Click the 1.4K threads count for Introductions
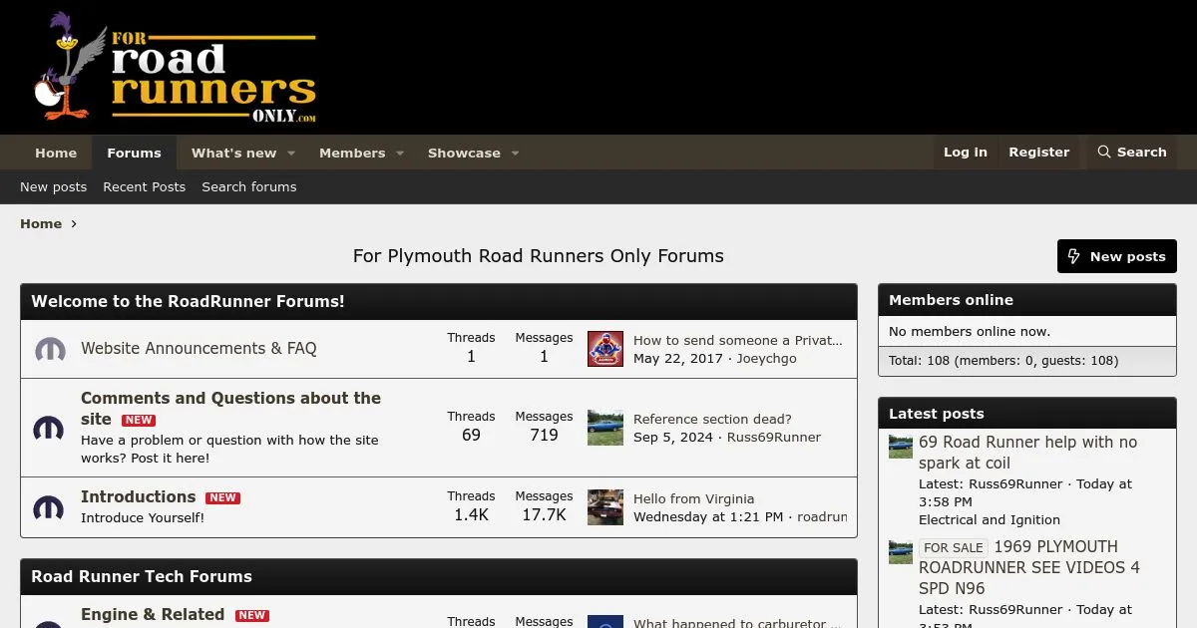Screen dimensions: 1197x628 click(x=471, y=515)
